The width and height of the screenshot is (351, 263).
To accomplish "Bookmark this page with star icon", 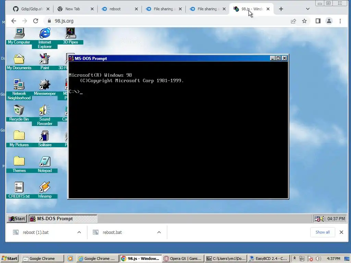I will [x=304, y=21].
